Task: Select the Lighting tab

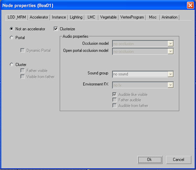Action: (76, 17)
